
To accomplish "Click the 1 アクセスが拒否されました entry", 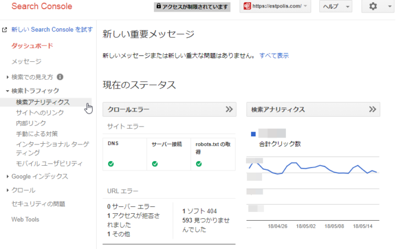I will [134, 220].
